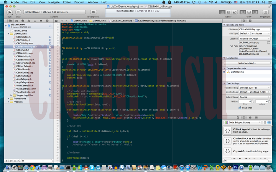Screen dimensions: 276x172
Task: Go back in editor history
Action: click(x=62, y=21)
